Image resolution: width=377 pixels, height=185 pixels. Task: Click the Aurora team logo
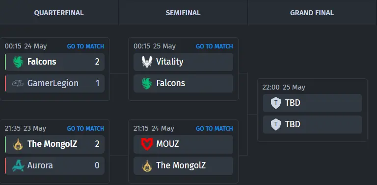tap(18, 165)
